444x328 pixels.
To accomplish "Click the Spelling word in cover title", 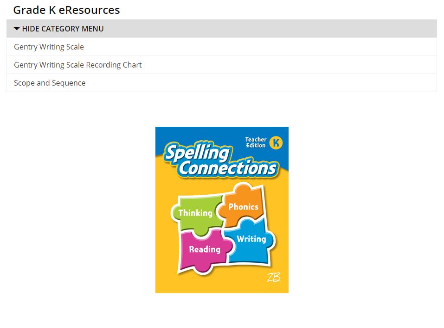I will point(198,152).
